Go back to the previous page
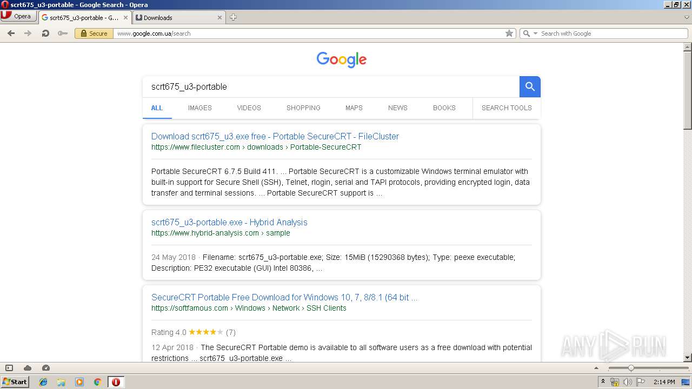692x389 pixels. tap(11, 33)
